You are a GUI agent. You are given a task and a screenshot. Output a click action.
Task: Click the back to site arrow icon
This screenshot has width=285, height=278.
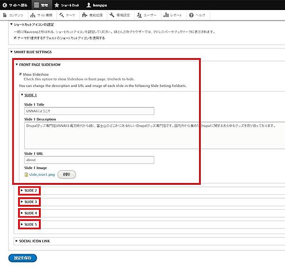click(x=5, y=5)
